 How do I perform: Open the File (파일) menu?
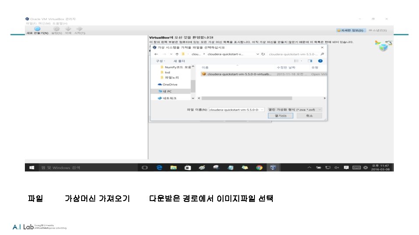[x=31, y=23]
